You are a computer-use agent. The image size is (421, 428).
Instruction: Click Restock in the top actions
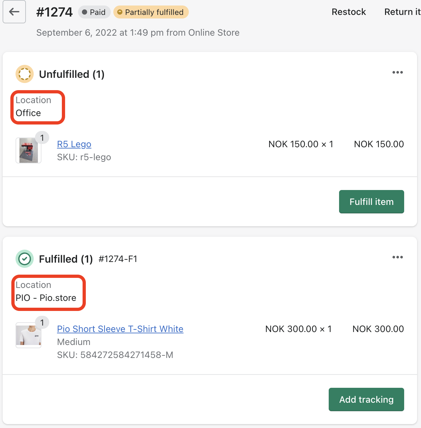(348, 12)
